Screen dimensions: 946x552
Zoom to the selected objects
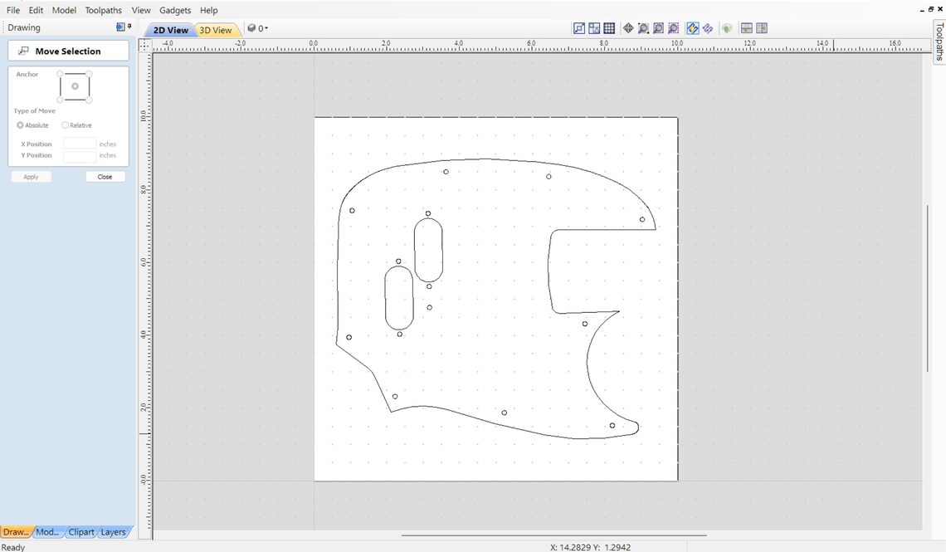click(x=673, y=27)
